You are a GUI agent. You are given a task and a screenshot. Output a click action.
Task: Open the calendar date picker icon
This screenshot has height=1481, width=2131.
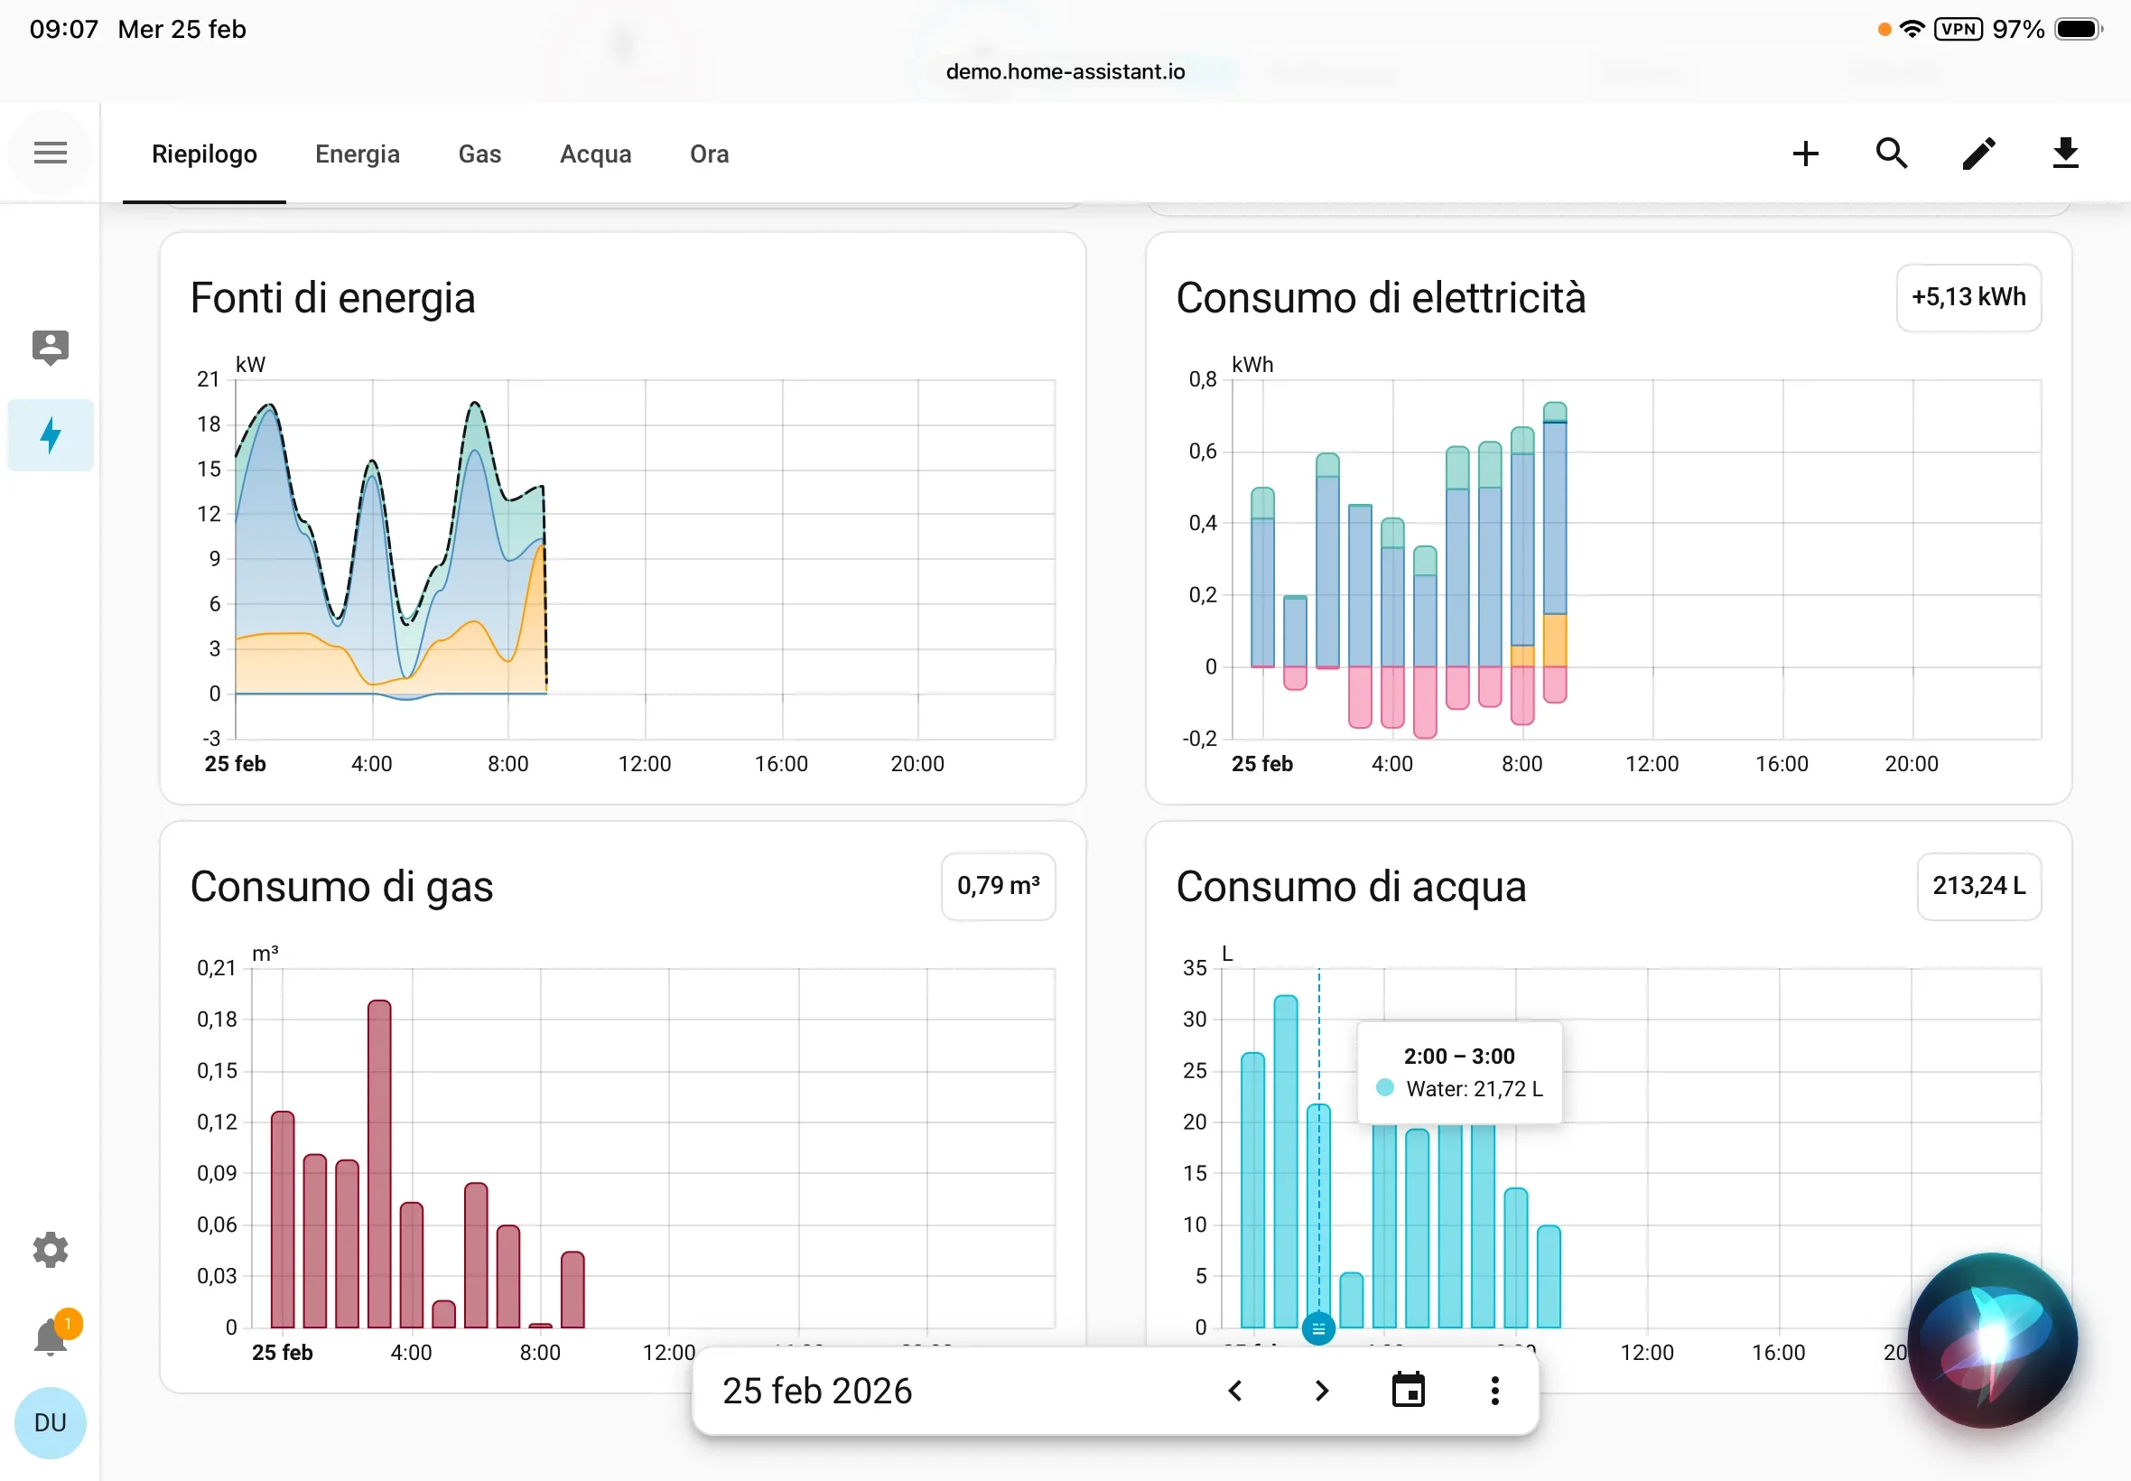pos(1409,1390)
